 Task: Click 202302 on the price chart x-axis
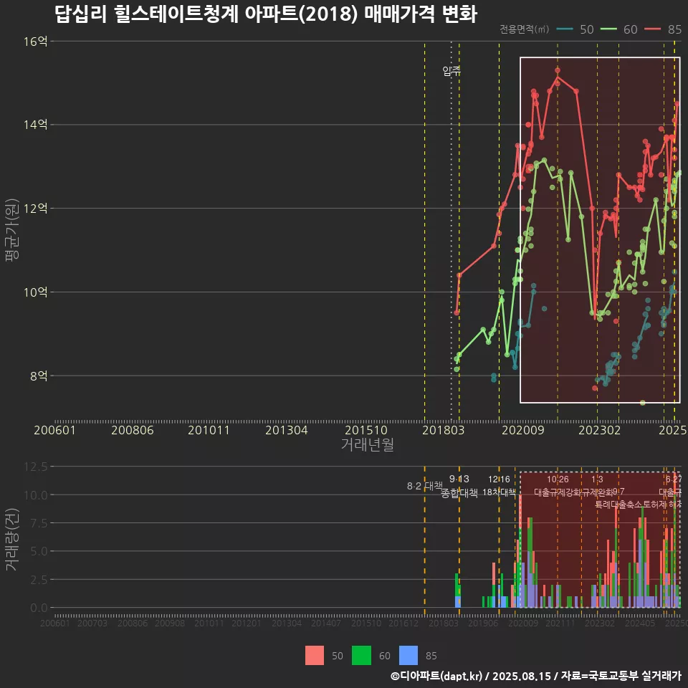tap(599, 430)
